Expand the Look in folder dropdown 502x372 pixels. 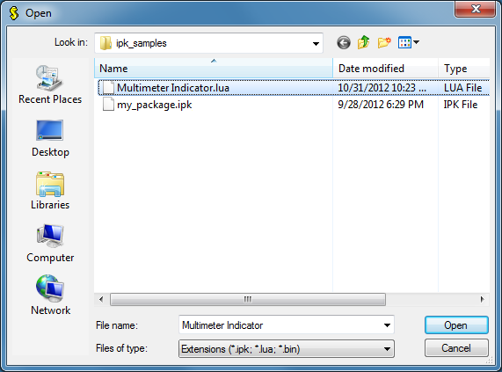pos(316,43)
